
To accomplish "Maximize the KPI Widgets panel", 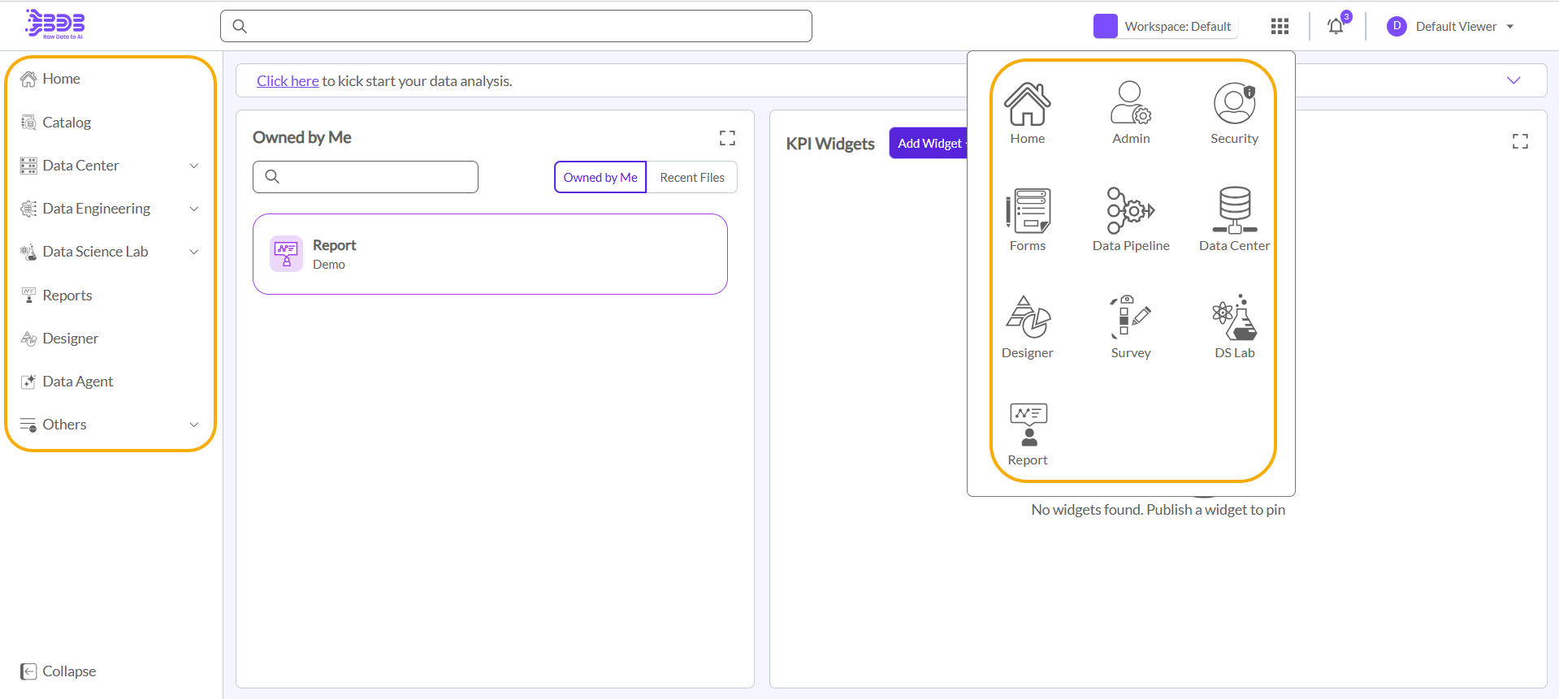I will 1519,142.
